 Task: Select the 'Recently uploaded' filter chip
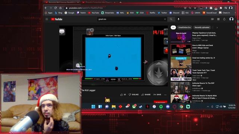coord(202,28)
